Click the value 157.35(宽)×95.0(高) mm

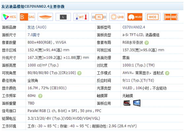(x=143, y=50)
